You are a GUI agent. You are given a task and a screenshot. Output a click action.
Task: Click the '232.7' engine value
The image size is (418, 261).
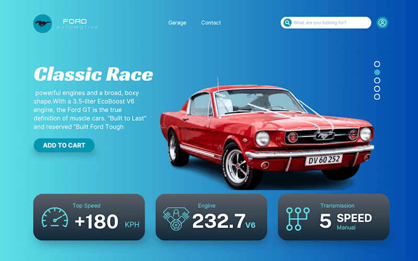coord(218,221)
